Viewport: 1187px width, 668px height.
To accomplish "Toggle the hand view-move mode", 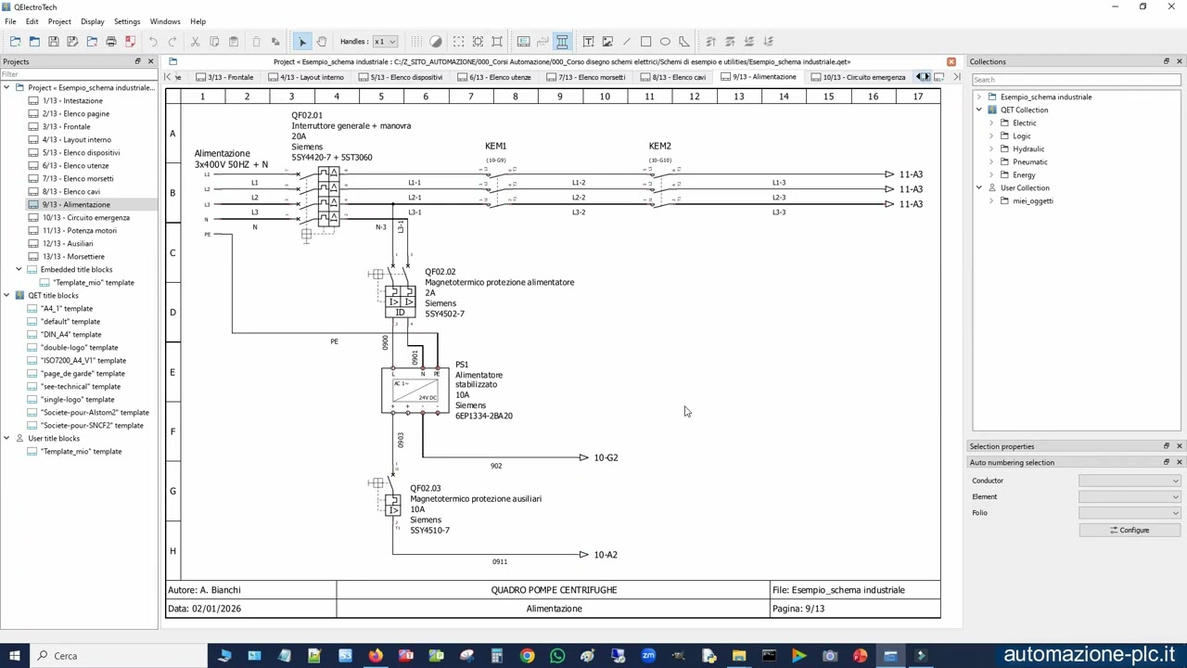I will pyautogui.click(x=321, y=41).
